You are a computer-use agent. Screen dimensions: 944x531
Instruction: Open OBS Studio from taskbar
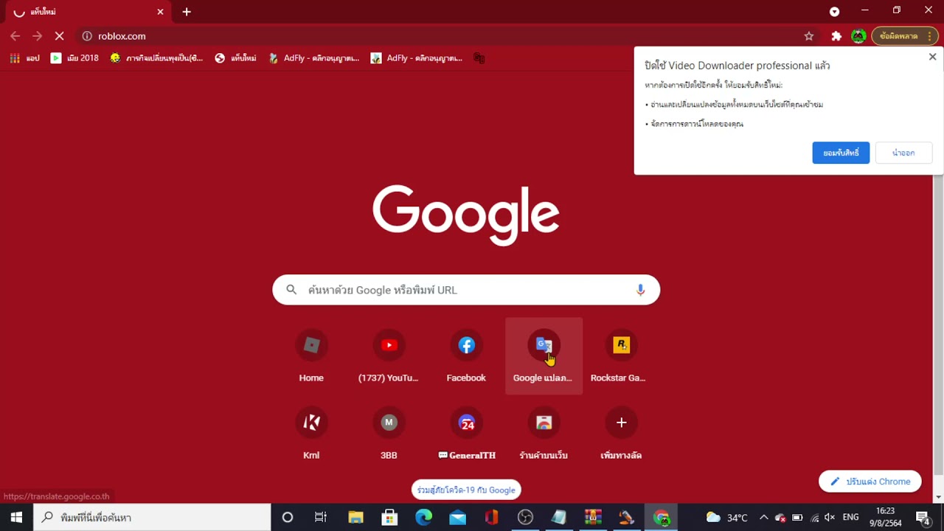pyautogui.click(x=525, y=517)
